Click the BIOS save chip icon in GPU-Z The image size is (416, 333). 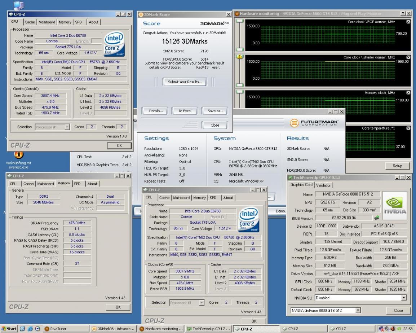point(376,218)
